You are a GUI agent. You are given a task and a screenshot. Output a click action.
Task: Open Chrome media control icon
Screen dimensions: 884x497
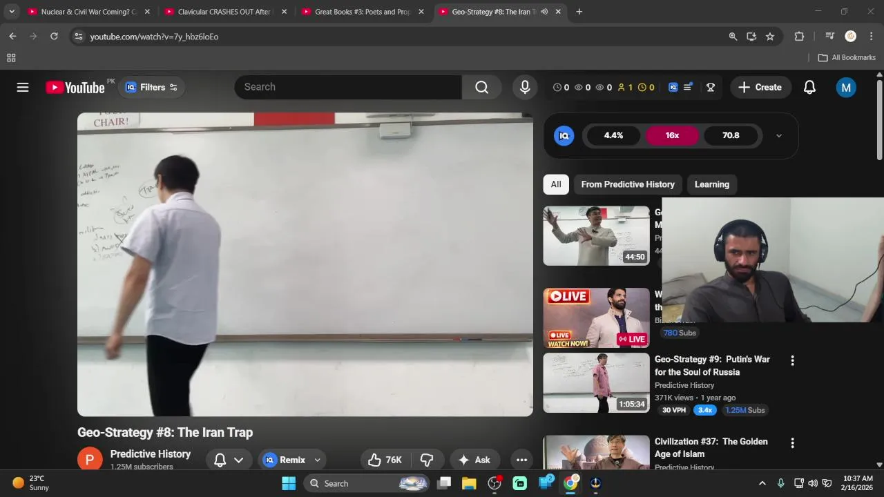click(830, 37)
